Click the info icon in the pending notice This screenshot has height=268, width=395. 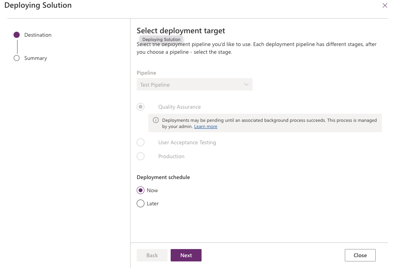156,120
